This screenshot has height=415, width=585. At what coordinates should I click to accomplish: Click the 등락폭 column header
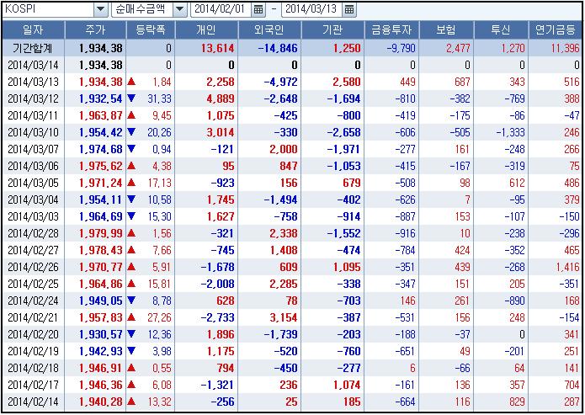pos(151,29)
